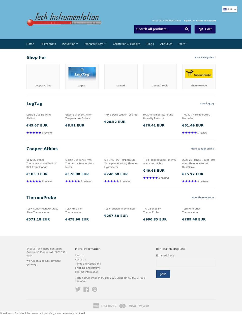This screenshot has width=242, height=315.
Task: Open HAXO-8 Temperature and Humidity Recorder
Action: [x=158, y=116]
